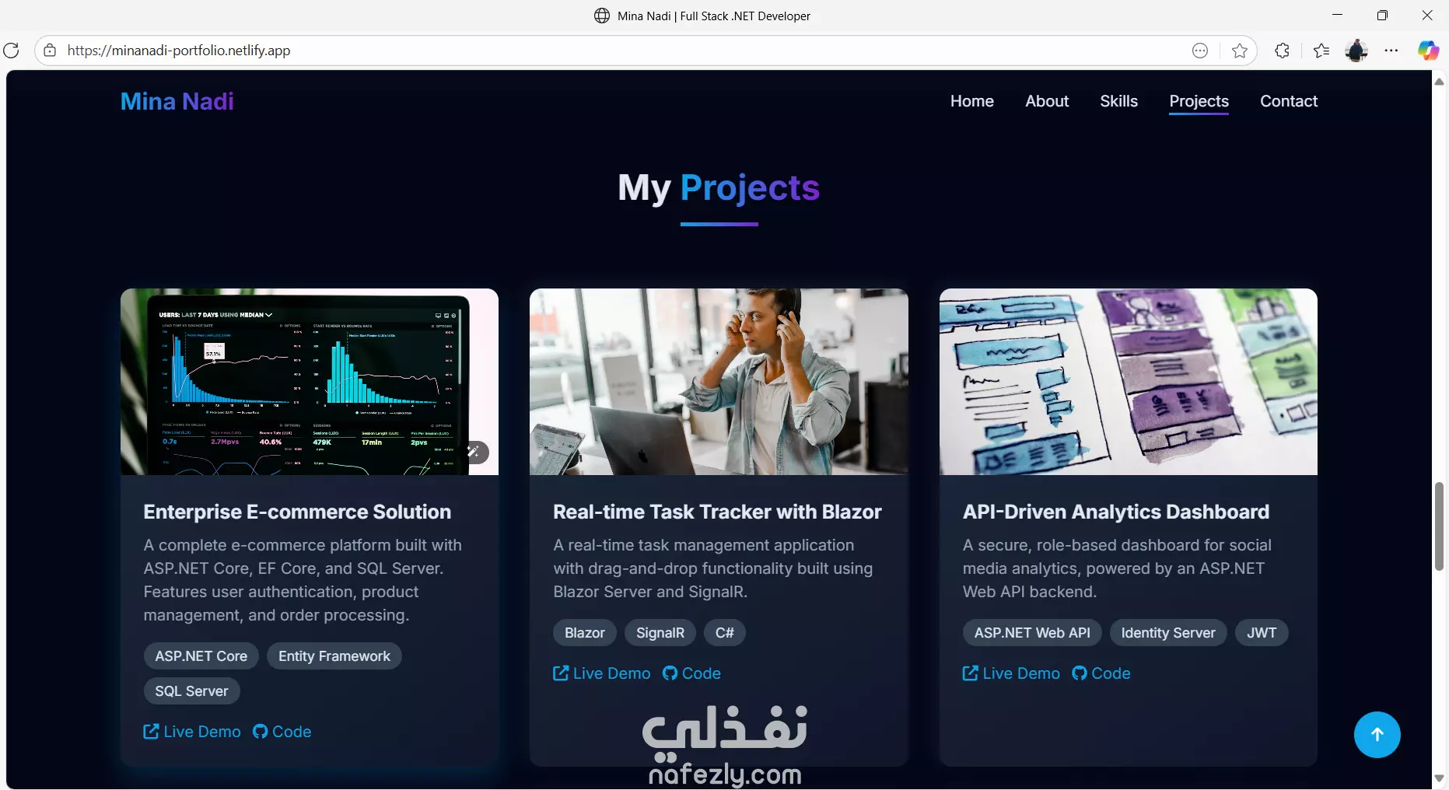Go to the Home nav item
The image size is (1449, 790).
[x=971, y=101]
